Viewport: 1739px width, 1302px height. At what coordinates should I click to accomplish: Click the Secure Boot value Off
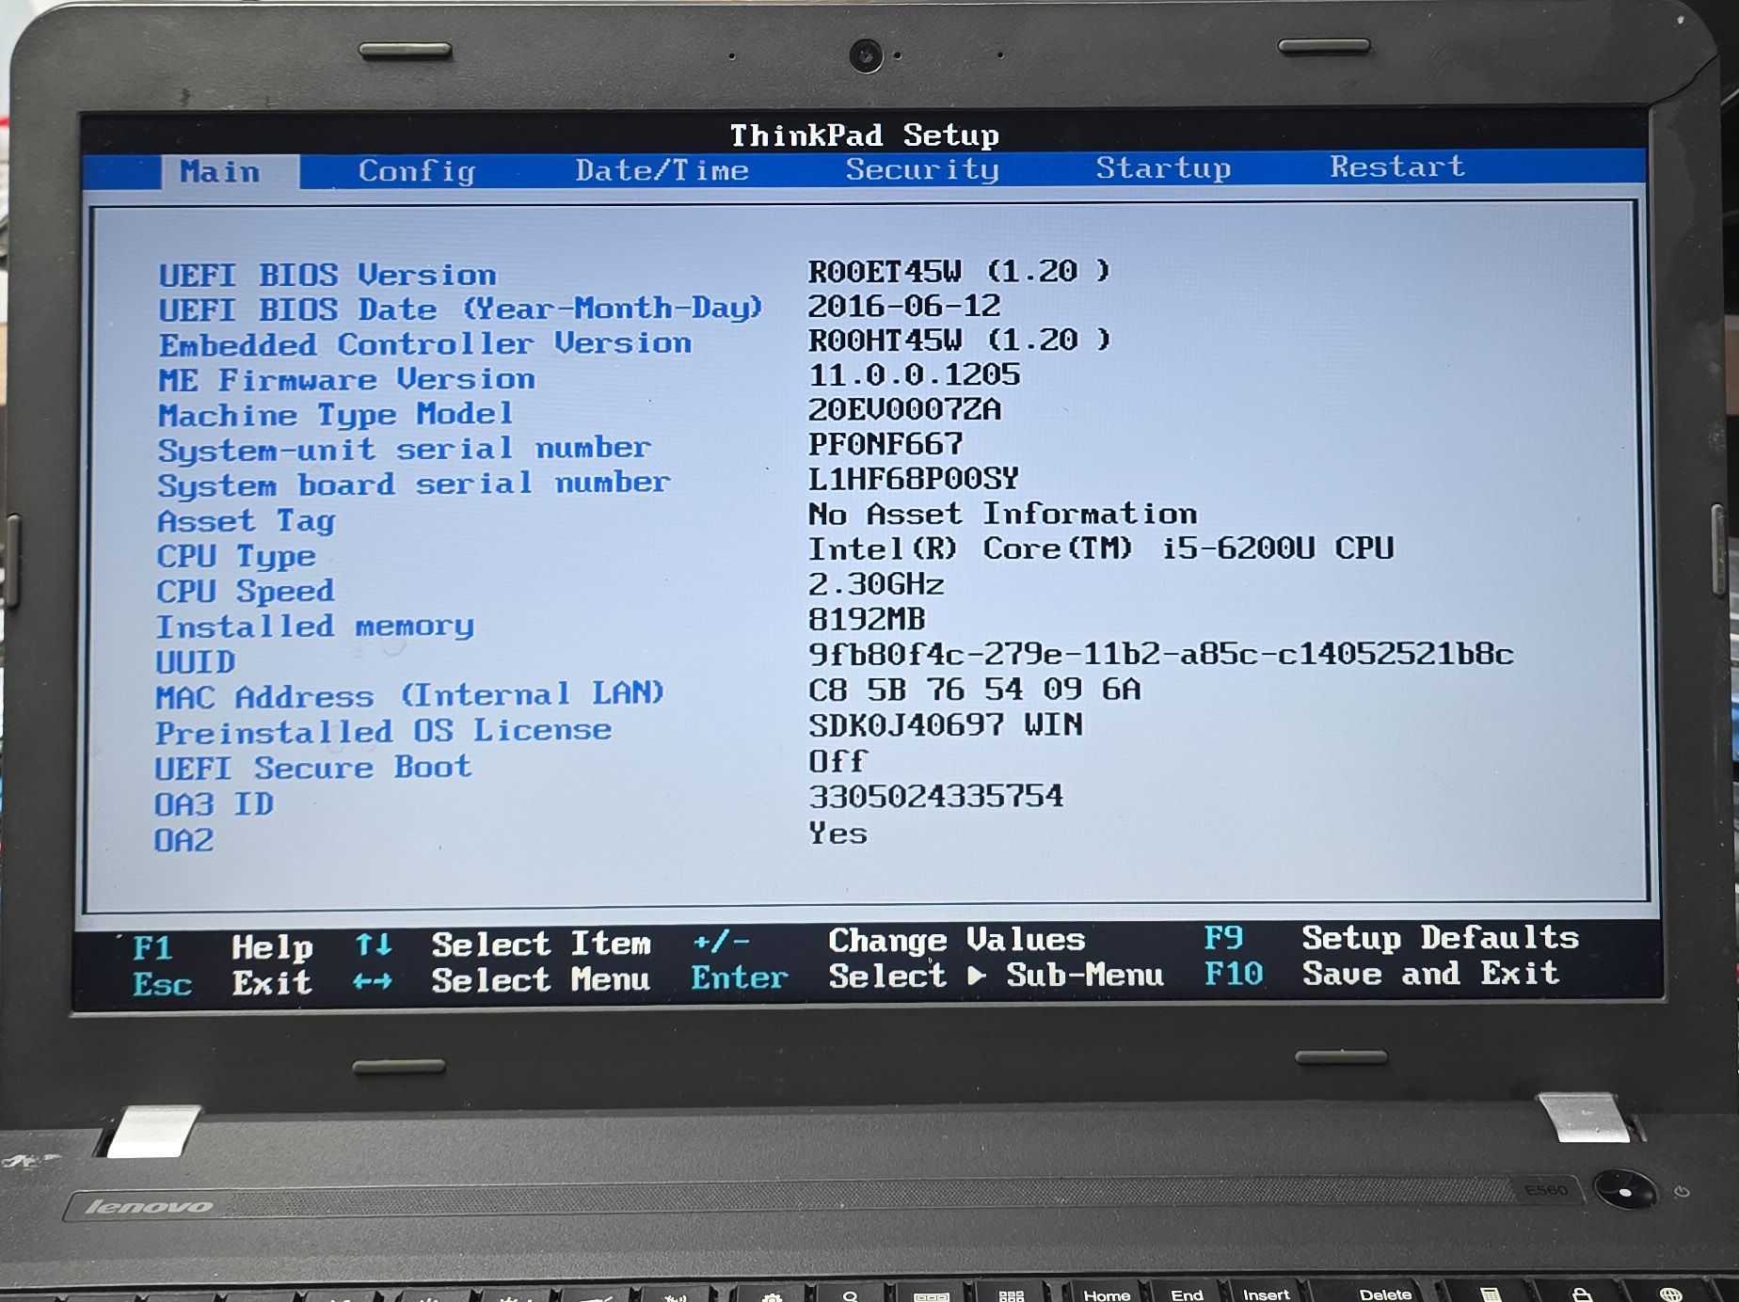pyautogui.click(x=838, y=761)
